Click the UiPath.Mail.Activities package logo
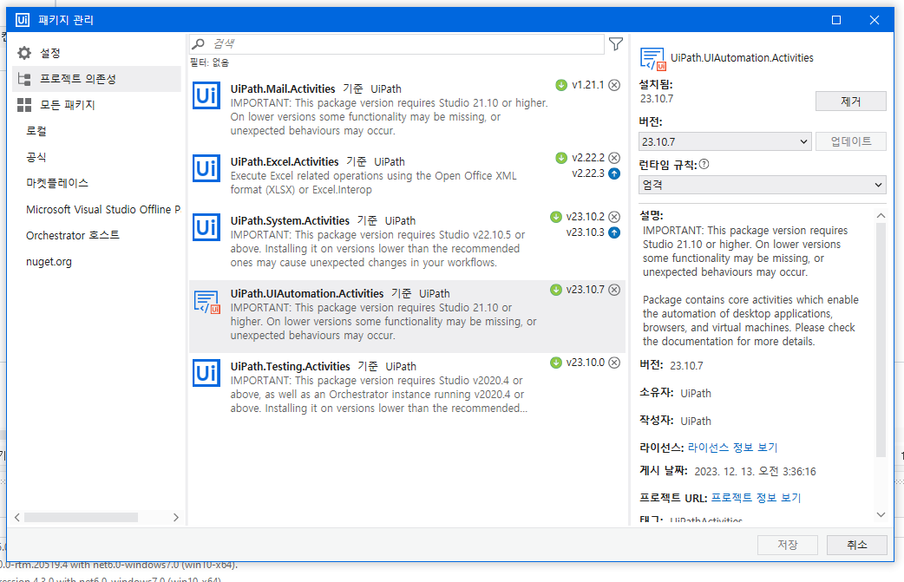The image size is (904, 582). coord(206,95)
